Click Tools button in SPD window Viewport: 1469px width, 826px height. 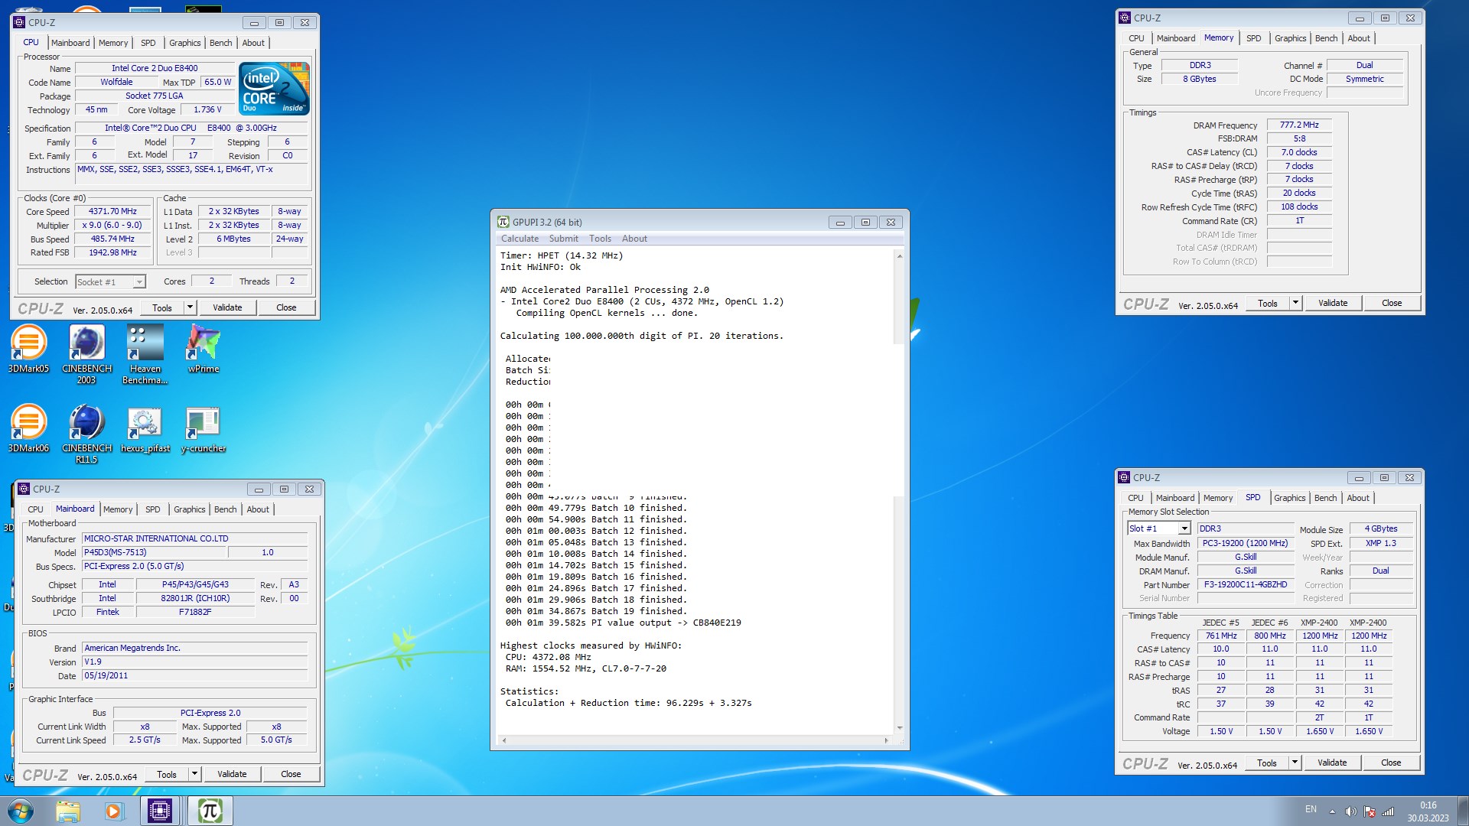[x=1267, y=763]
